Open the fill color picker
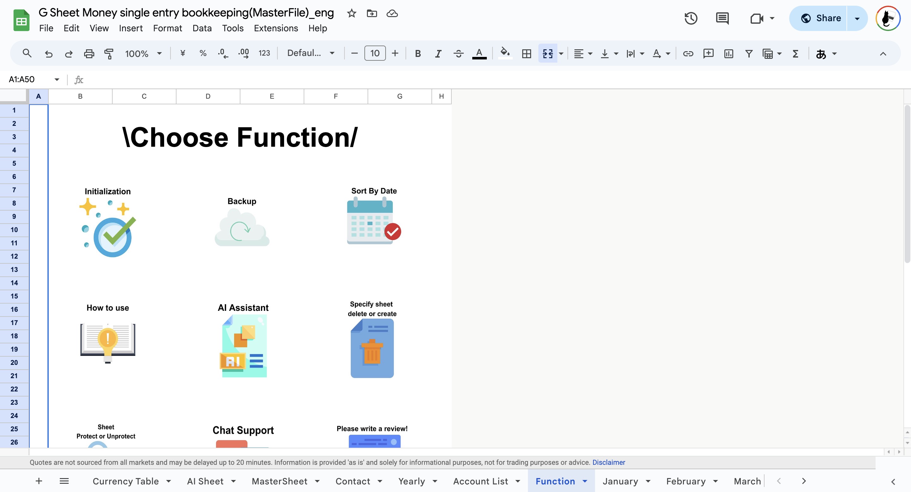 505,54
